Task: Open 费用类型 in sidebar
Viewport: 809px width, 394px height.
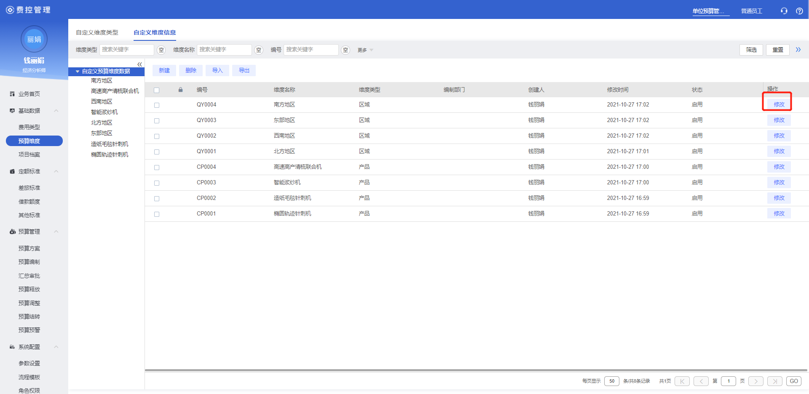Action: tap(29, 127)
